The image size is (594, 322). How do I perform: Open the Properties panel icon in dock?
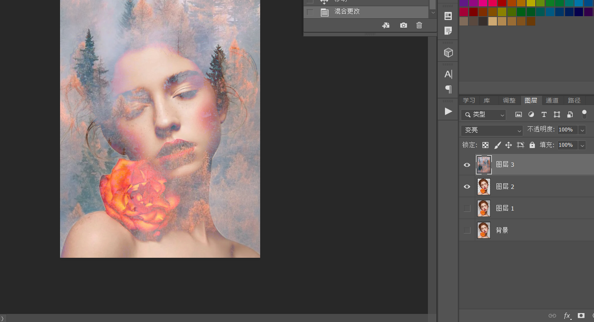(448, 16)
